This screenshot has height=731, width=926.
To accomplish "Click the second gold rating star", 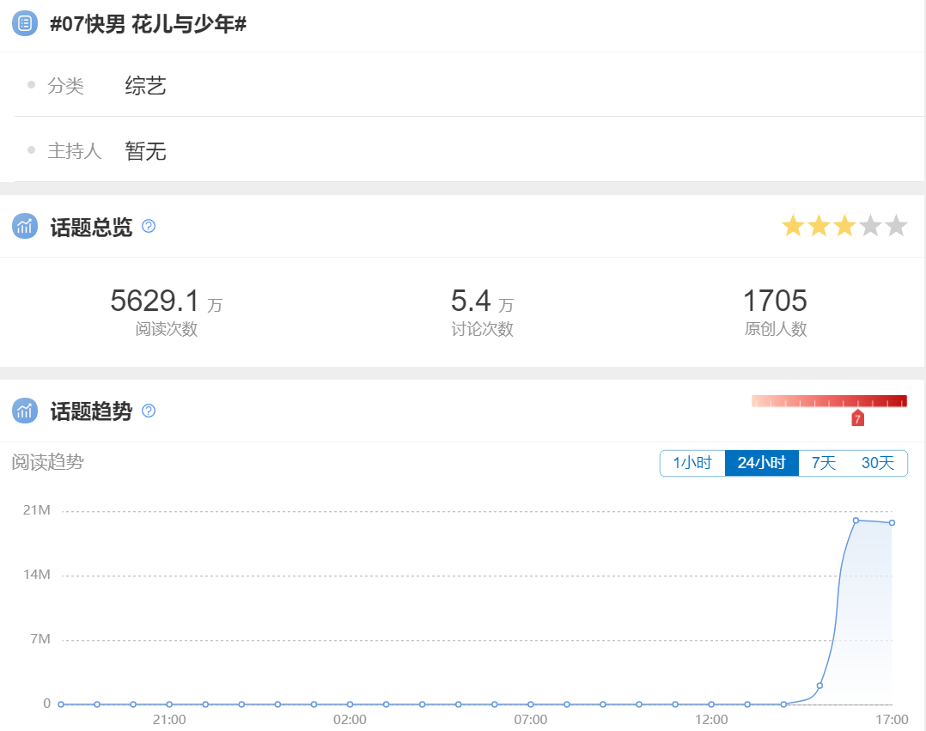I will click(819, 226).
